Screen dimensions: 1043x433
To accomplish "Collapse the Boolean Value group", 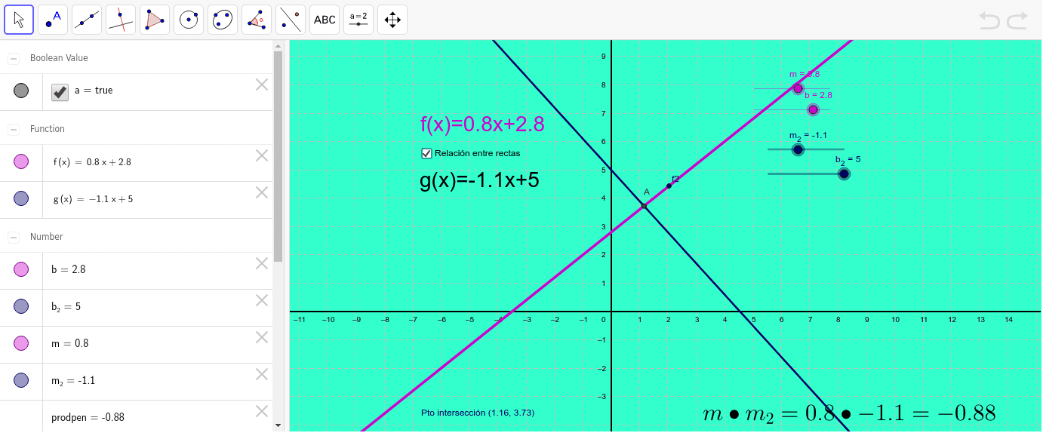I will (x=14, y=58).
